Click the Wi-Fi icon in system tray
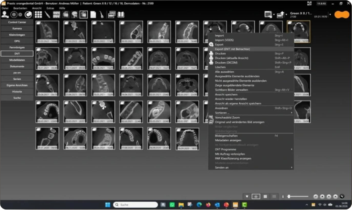 point(320,205)
